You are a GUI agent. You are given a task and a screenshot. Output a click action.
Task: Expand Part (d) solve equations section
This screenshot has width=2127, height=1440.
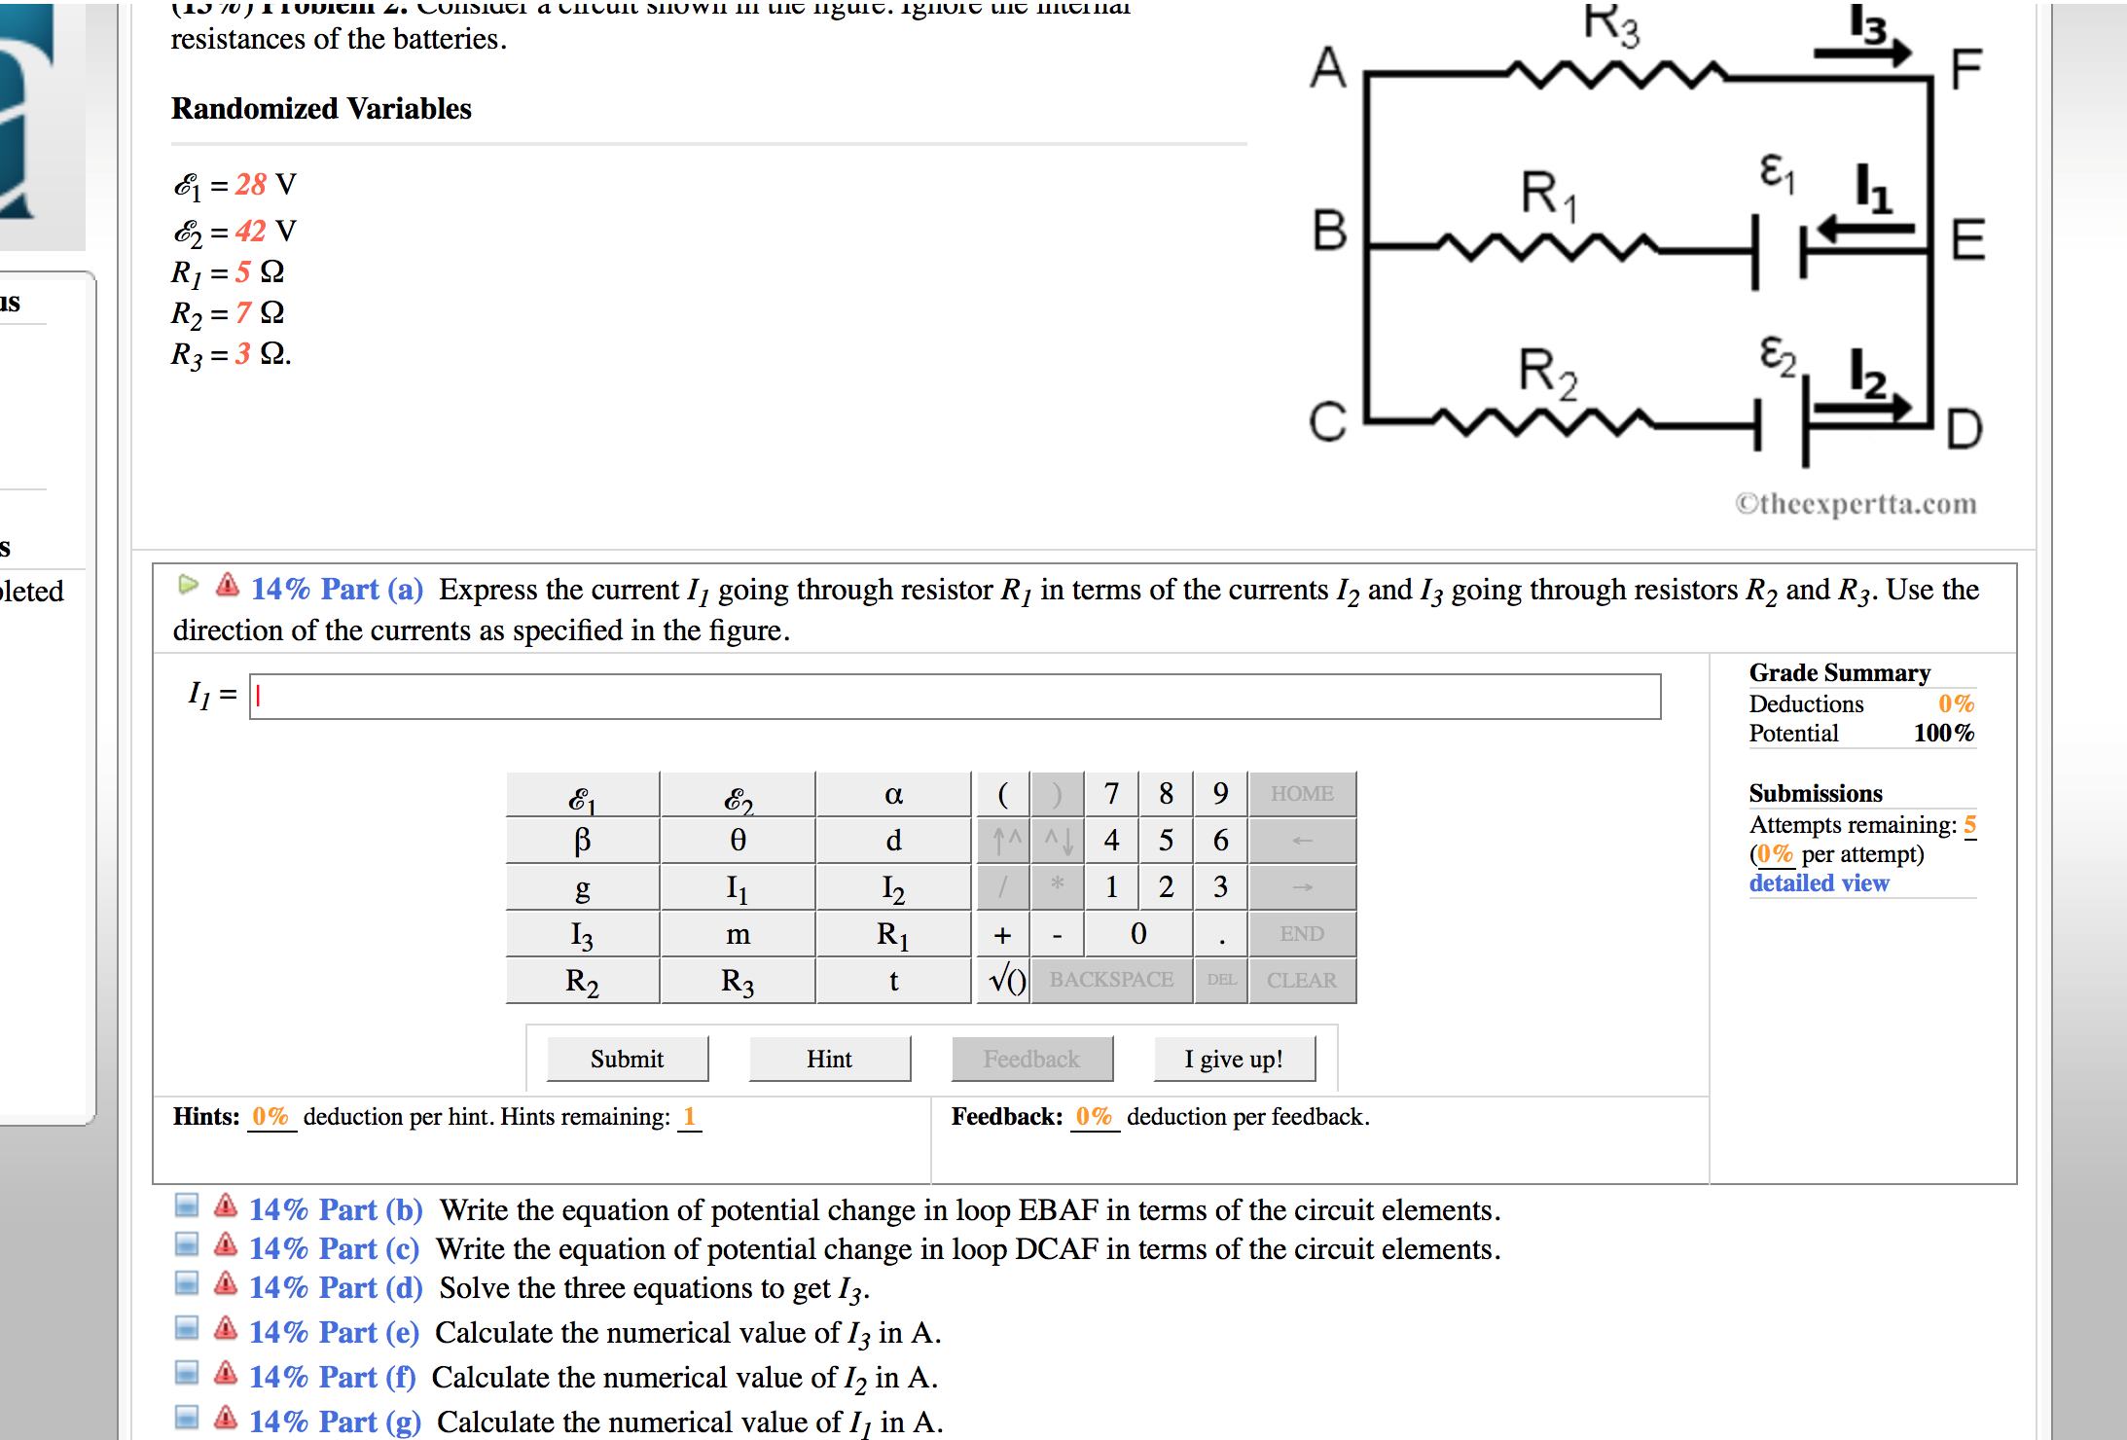pyautogui.click(x=335, y=1286)
